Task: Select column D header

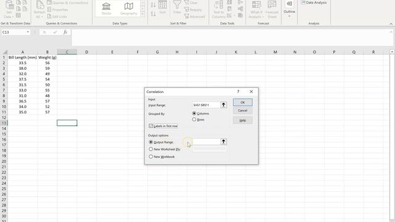Action: pyautogui.click(x=86, y=52)
